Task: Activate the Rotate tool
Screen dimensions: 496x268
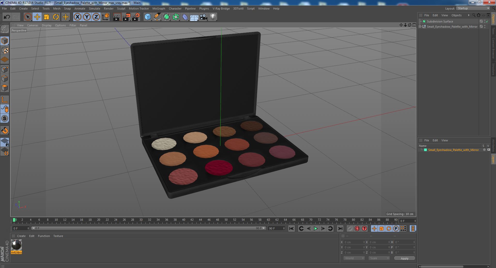Action: (x=56, y=17)
